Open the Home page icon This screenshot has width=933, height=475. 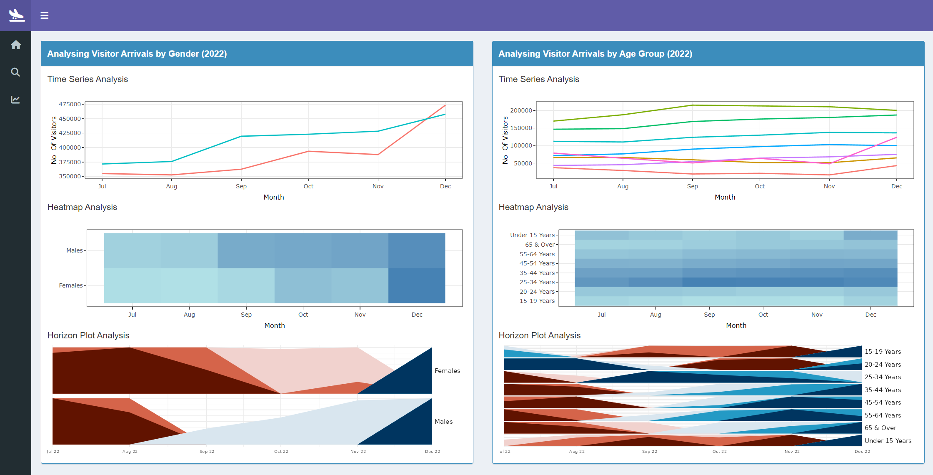pyautogui.click(x=16, y=45)
